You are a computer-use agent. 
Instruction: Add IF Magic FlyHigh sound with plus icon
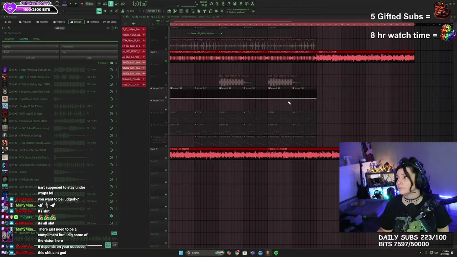tap(111, 70)
